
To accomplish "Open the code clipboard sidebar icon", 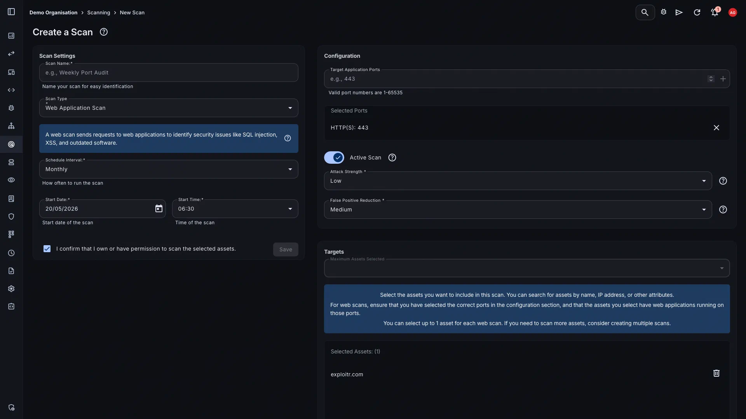I will [11, 306].
